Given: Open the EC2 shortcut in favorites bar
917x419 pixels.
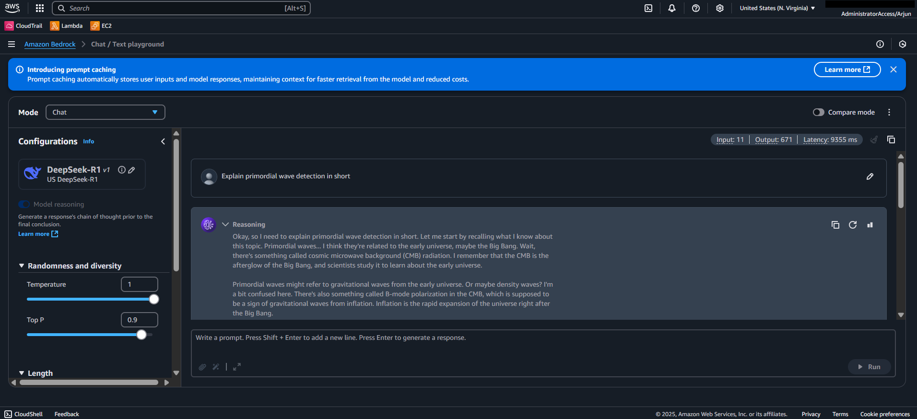Looking at the screenshot, I should tap(101, 26).
